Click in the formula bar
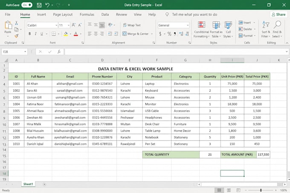Image resolution: width=290 pixels, height=193 pixels. [x=175, y=52]
